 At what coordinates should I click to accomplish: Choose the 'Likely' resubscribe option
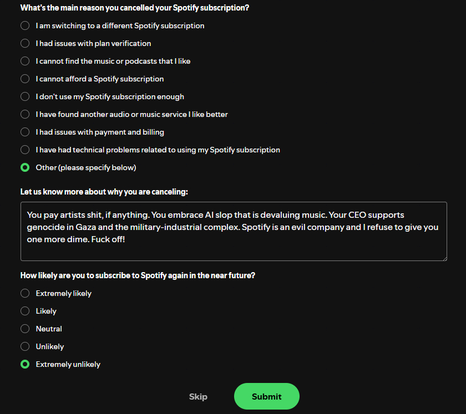coord(25,311)
